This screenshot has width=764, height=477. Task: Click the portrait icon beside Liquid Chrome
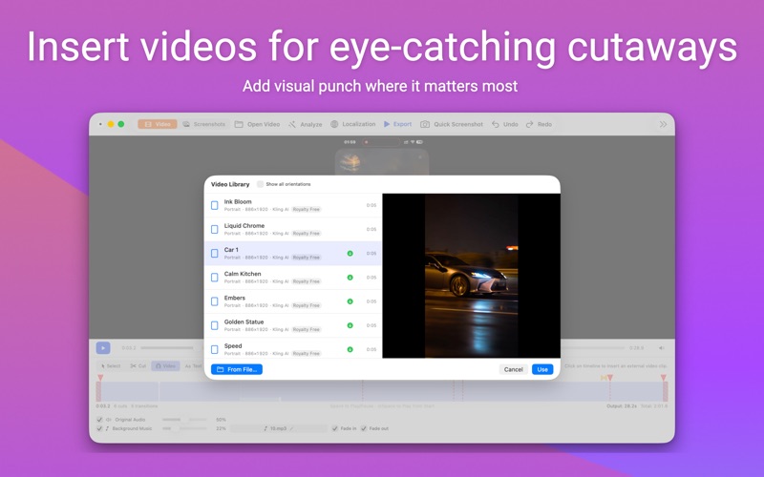214,229
